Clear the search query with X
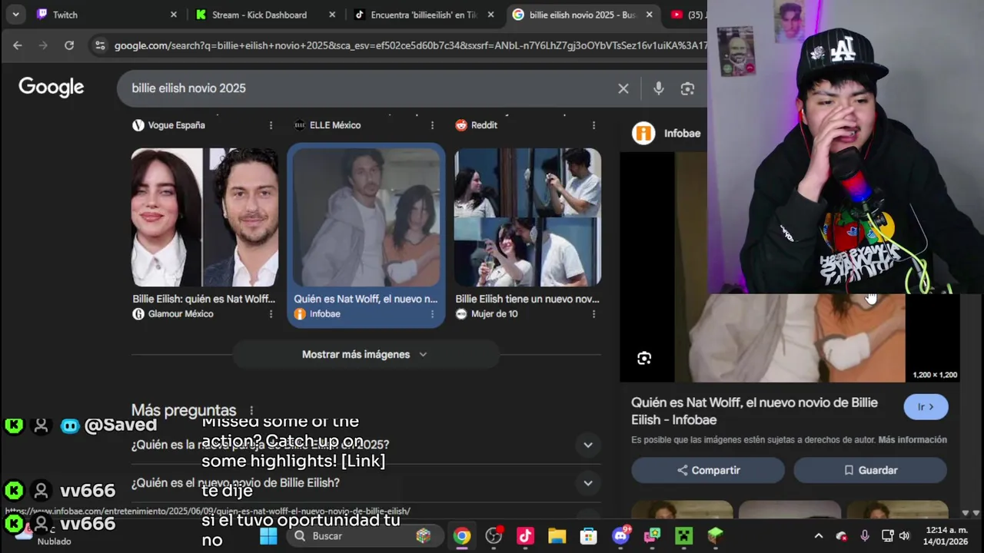The height and width of the screenshot is (553, 984). tap(623, 88)
